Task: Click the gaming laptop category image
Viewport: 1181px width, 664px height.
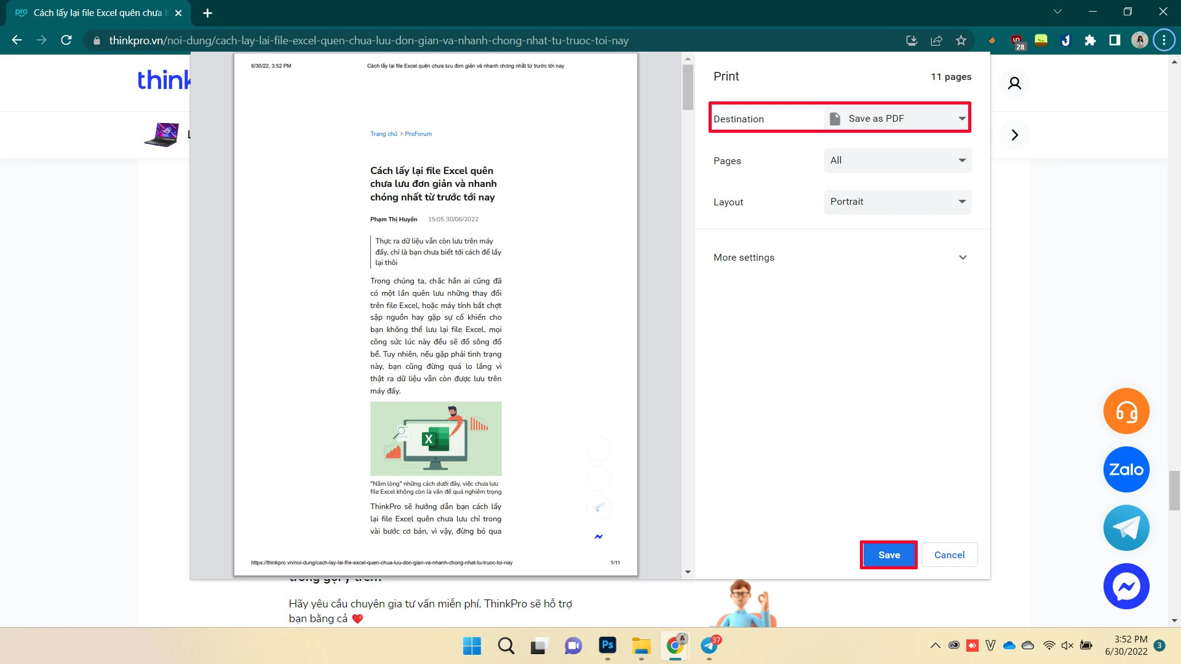Action: [162, 135]
